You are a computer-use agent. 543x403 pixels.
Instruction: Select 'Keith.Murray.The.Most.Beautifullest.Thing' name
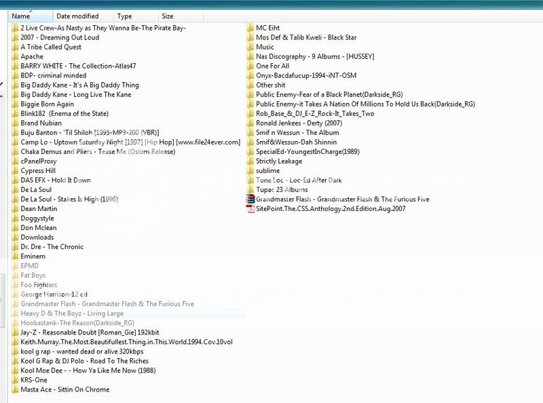127,342
